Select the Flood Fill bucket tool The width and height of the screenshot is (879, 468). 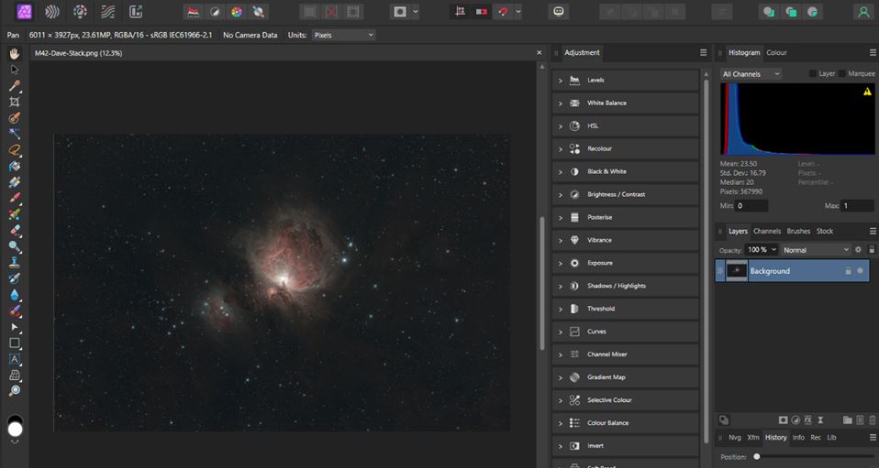pyautogui.click(x=15, y=167)
